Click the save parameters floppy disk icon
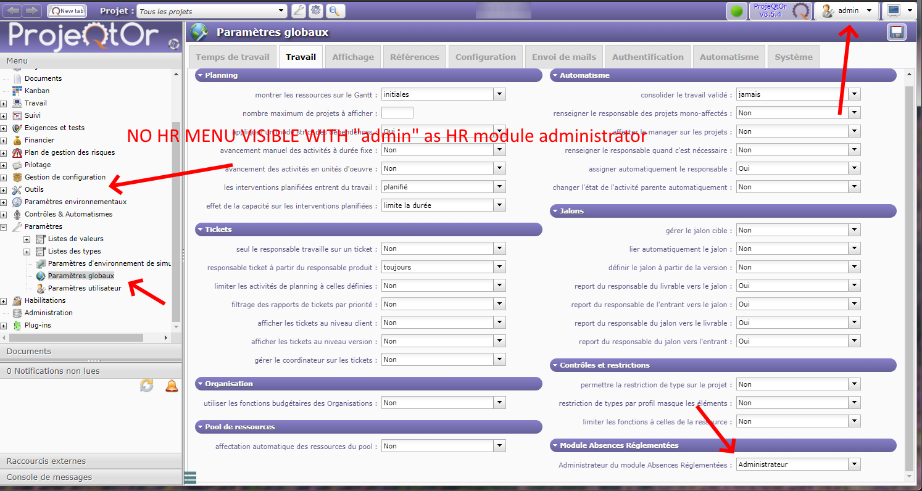The width and height of the screenshot is (922, 491). (897, 33)
